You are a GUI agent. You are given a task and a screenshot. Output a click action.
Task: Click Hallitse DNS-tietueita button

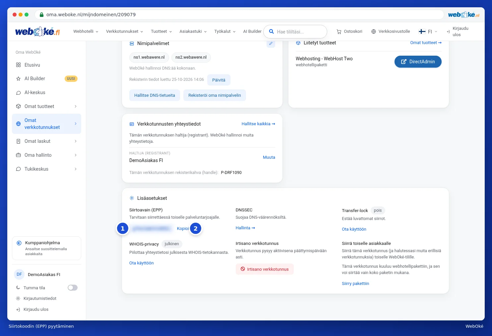pos(154,95)
